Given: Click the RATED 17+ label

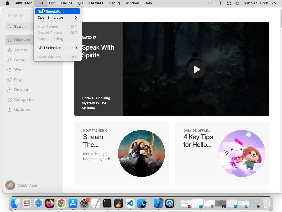Looking at the screenshot, I should tap(90, 38).
